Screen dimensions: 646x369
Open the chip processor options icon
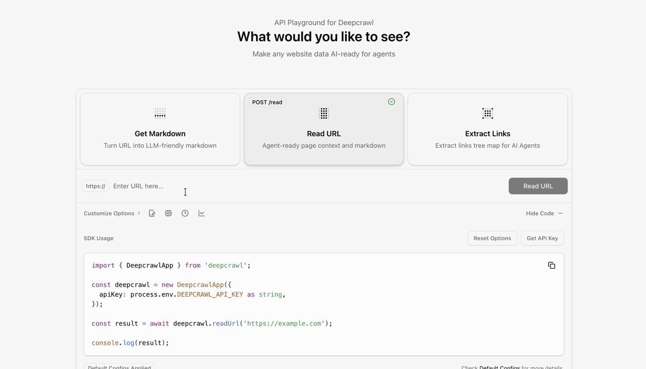click(x=168, y=213)
